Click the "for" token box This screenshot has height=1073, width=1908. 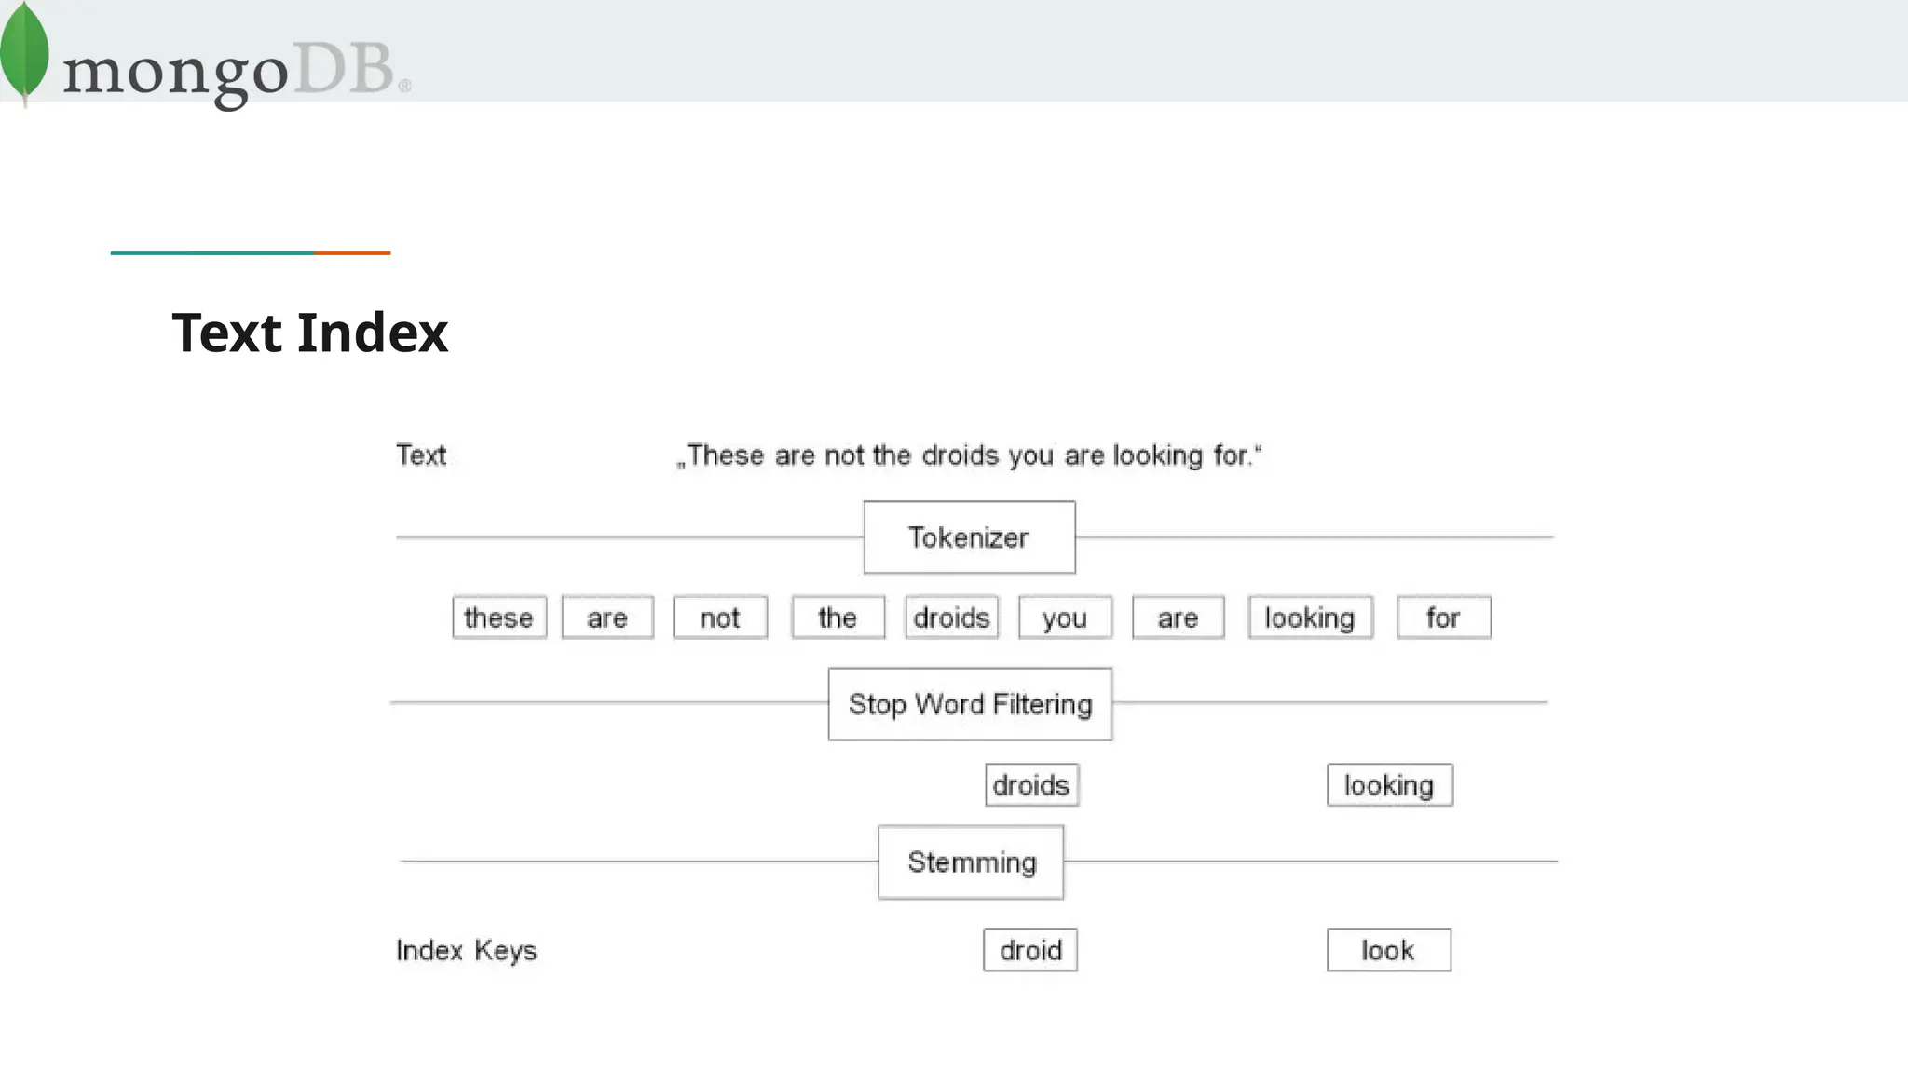1444,618
